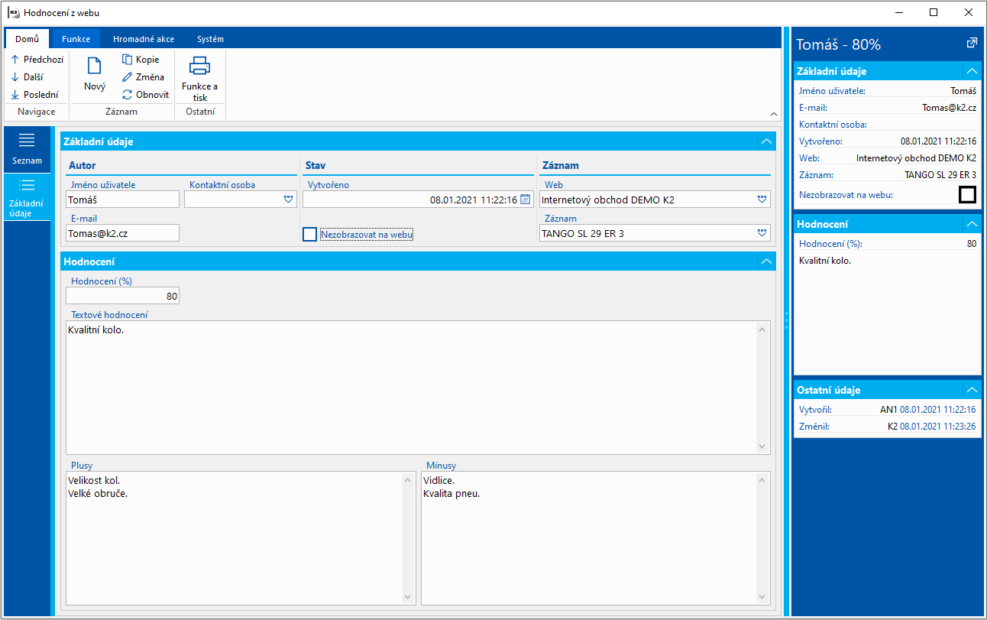Go to the previous record (Předchozí)
This screenshot has width=987, height=620.
click(37, 59)
